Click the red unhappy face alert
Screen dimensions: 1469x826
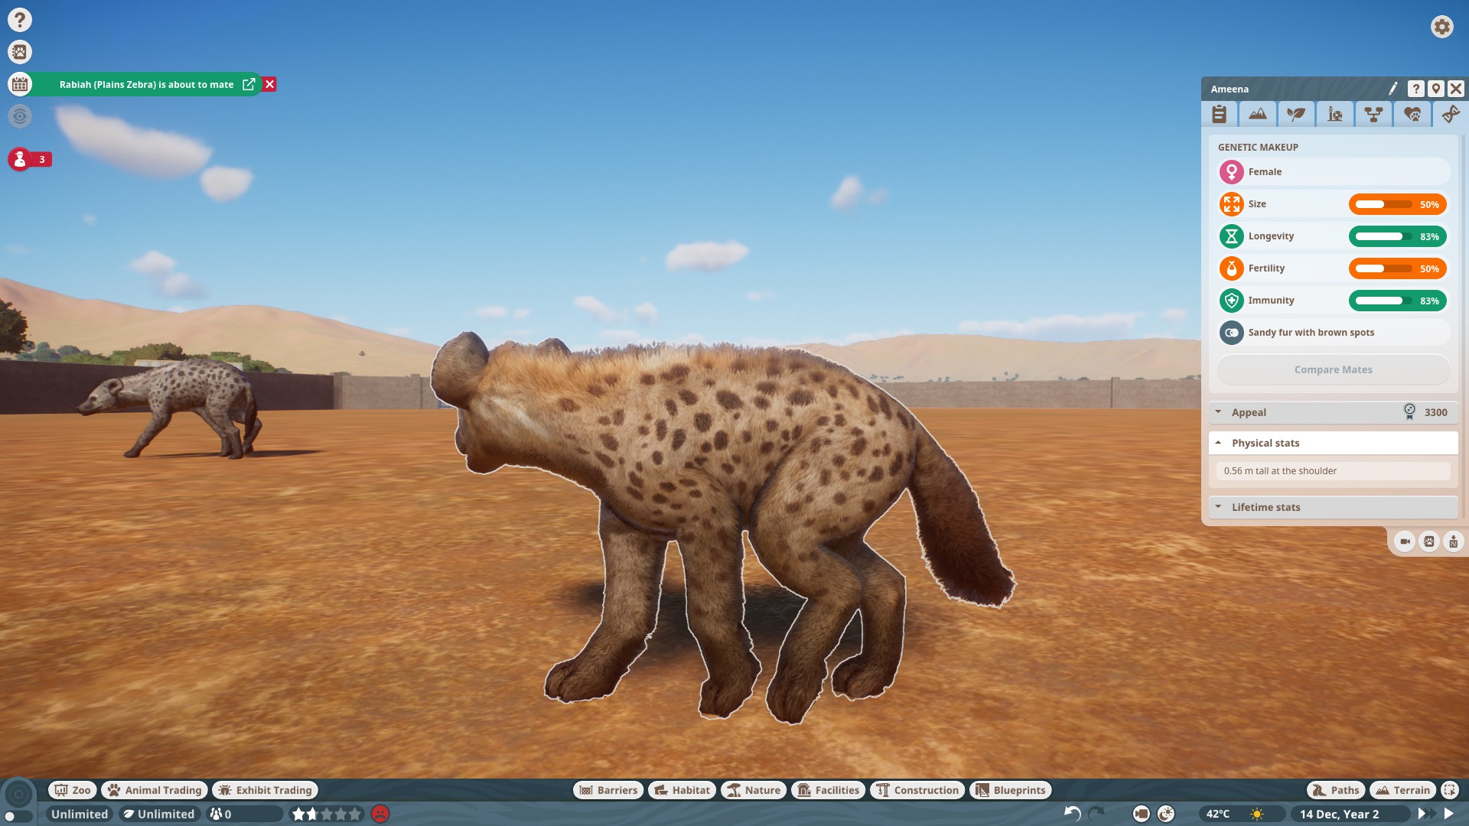click(380, 814)
